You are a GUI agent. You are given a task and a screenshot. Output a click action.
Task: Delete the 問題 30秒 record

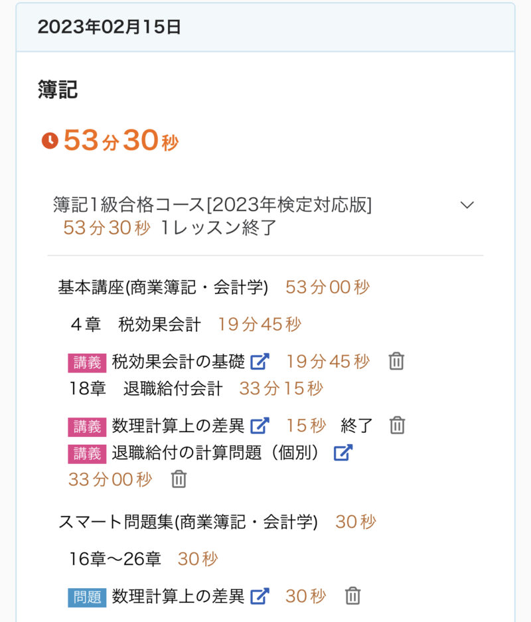click(x=352, y=596)
